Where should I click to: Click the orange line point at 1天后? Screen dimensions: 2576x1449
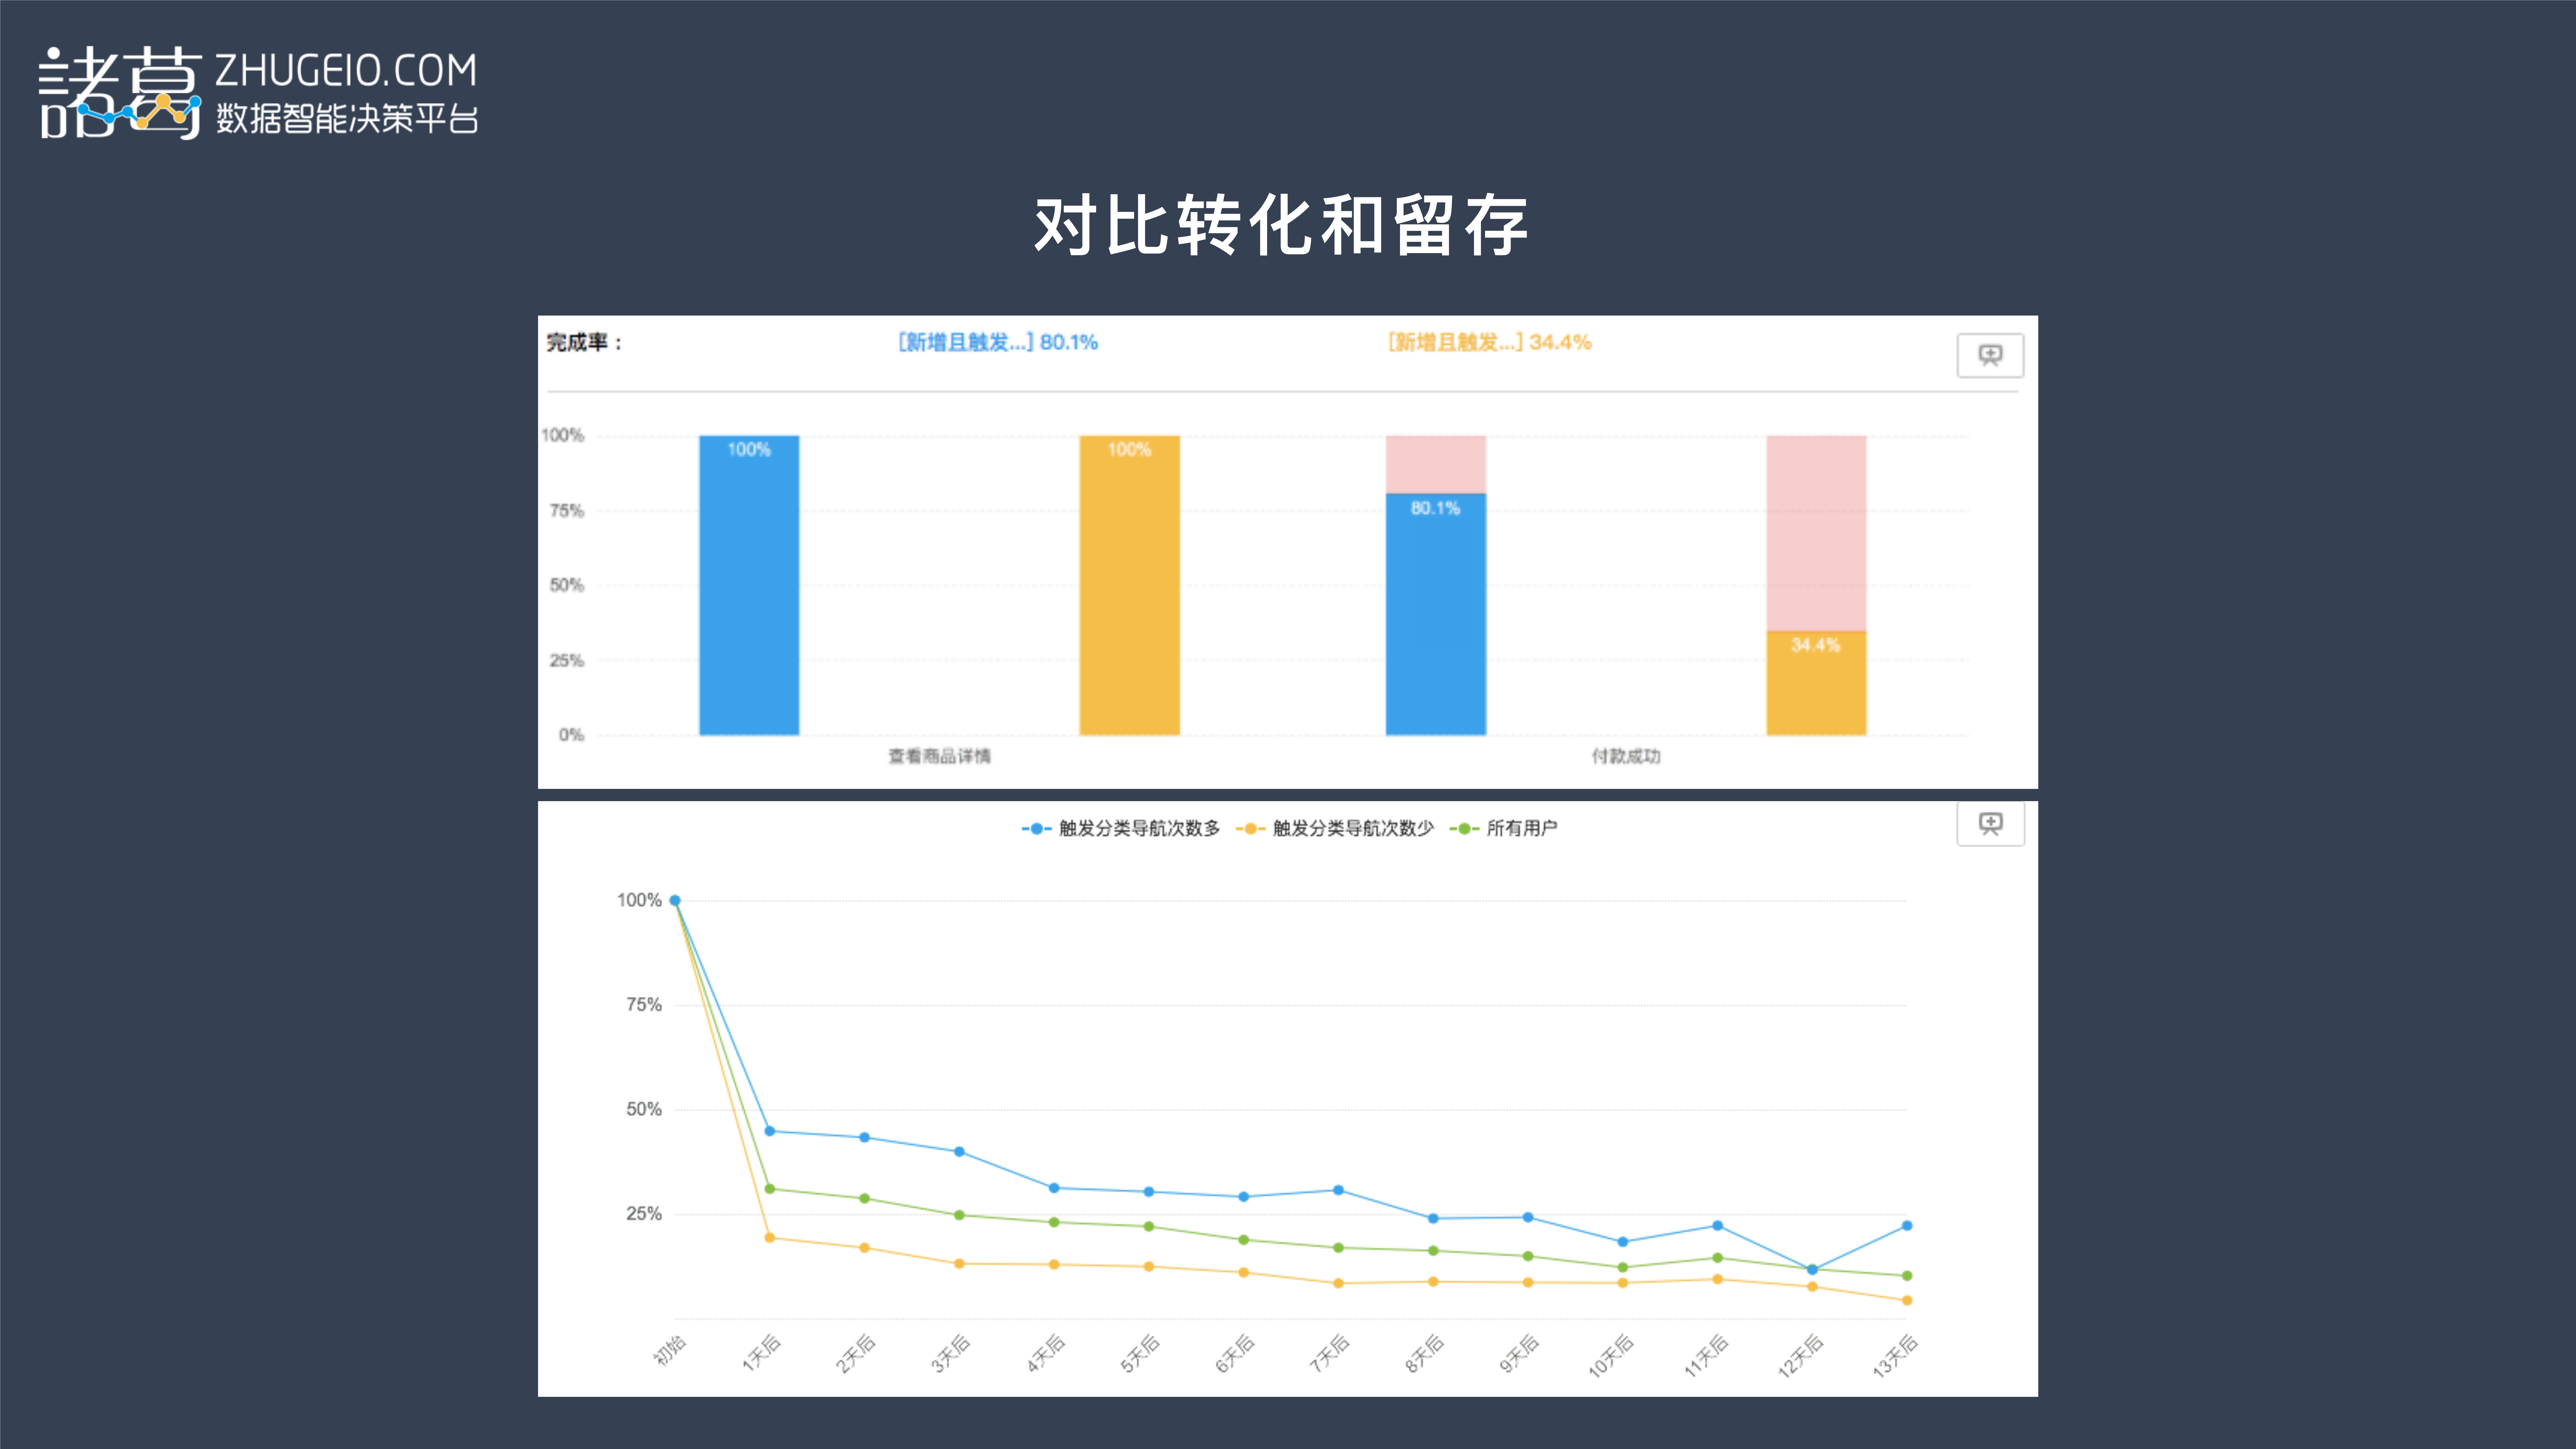click(x=770, y=1238)
